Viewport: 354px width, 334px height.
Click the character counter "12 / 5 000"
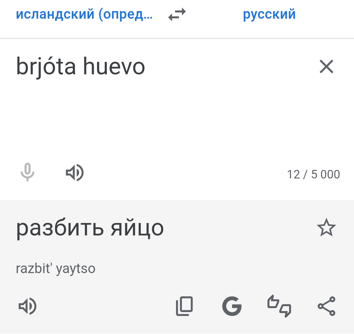(x=313, y=175)
